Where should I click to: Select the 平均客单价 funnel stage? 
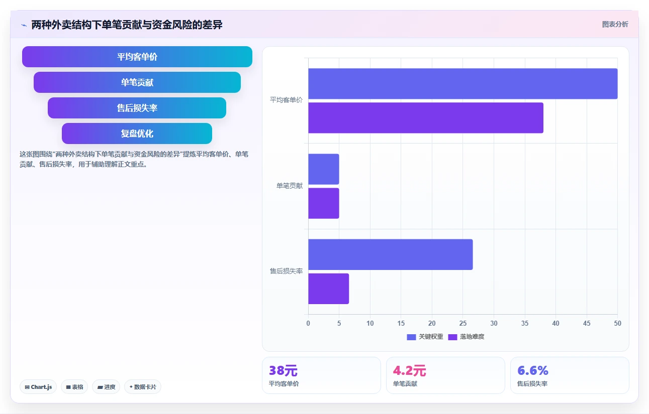[137, 57]
